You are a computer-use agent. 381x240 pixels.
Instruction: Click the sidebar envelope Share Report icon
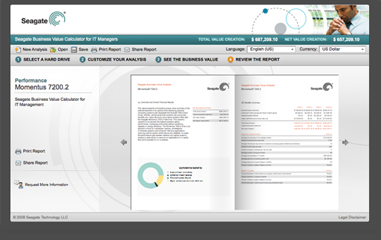tap(18, 163)
